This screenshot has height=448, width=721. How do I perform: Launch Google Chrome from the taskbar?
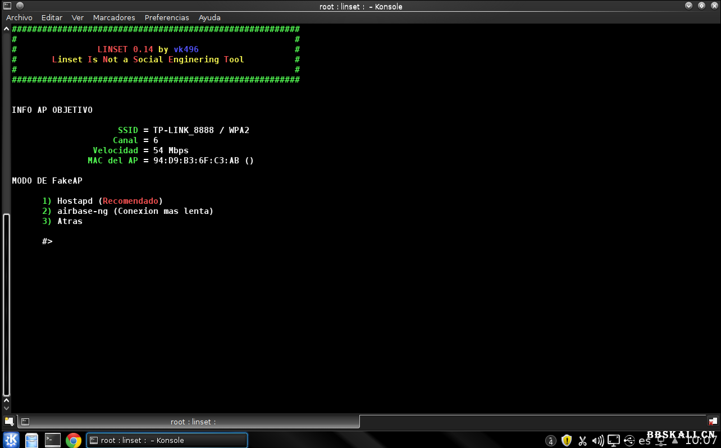(x=73, y=440)
